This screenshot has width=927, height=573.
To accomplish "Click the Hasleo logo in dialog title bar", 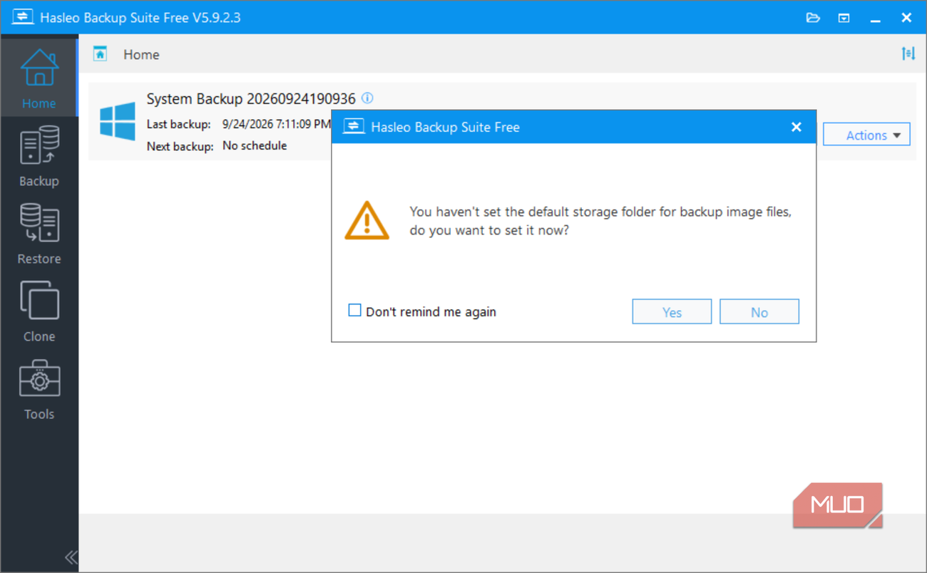I will [354, 127].
